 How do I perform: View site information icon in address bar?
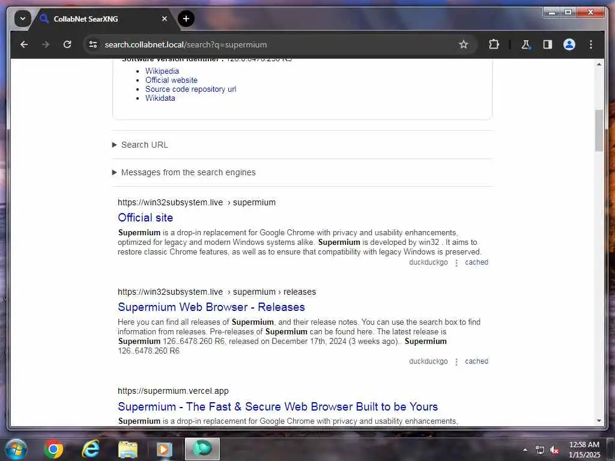coord(93,44)
